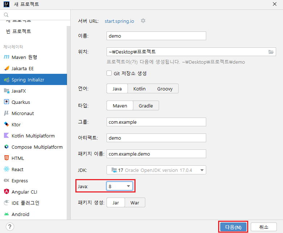Screen dimensions: 283x233
Task: Select Spring Initializr generator entry
Action: pos(33,80)
